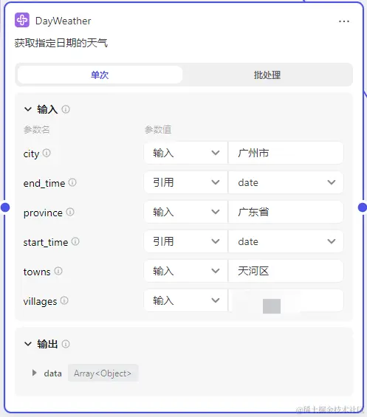The height and width of the screenshot is (417, 367).
Task: Open city value type dropdown
Action: [x=186, y=153]
